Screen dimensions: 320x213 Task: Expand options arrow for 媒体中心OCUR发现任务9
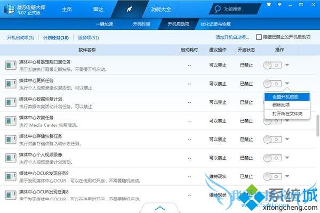click(287, 176)
